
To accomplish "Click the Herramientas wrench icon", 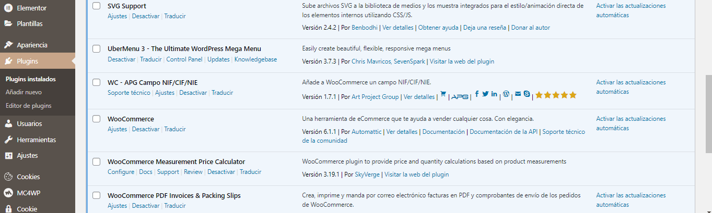I will [8, 140].
